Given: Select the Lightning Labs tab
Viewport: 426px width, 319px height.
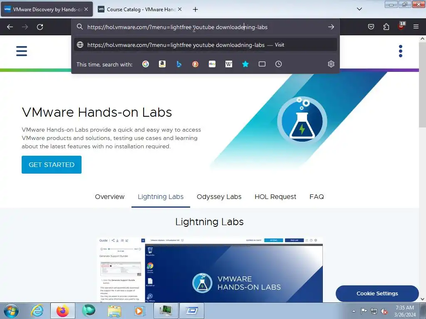Looking at the screenshot, I should (161, 196).
